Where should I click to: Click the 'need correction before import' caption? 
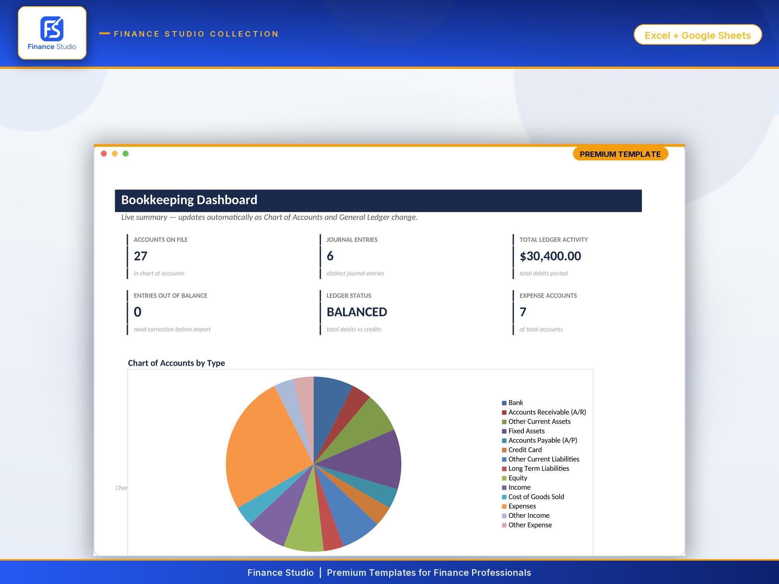[172, 329]
